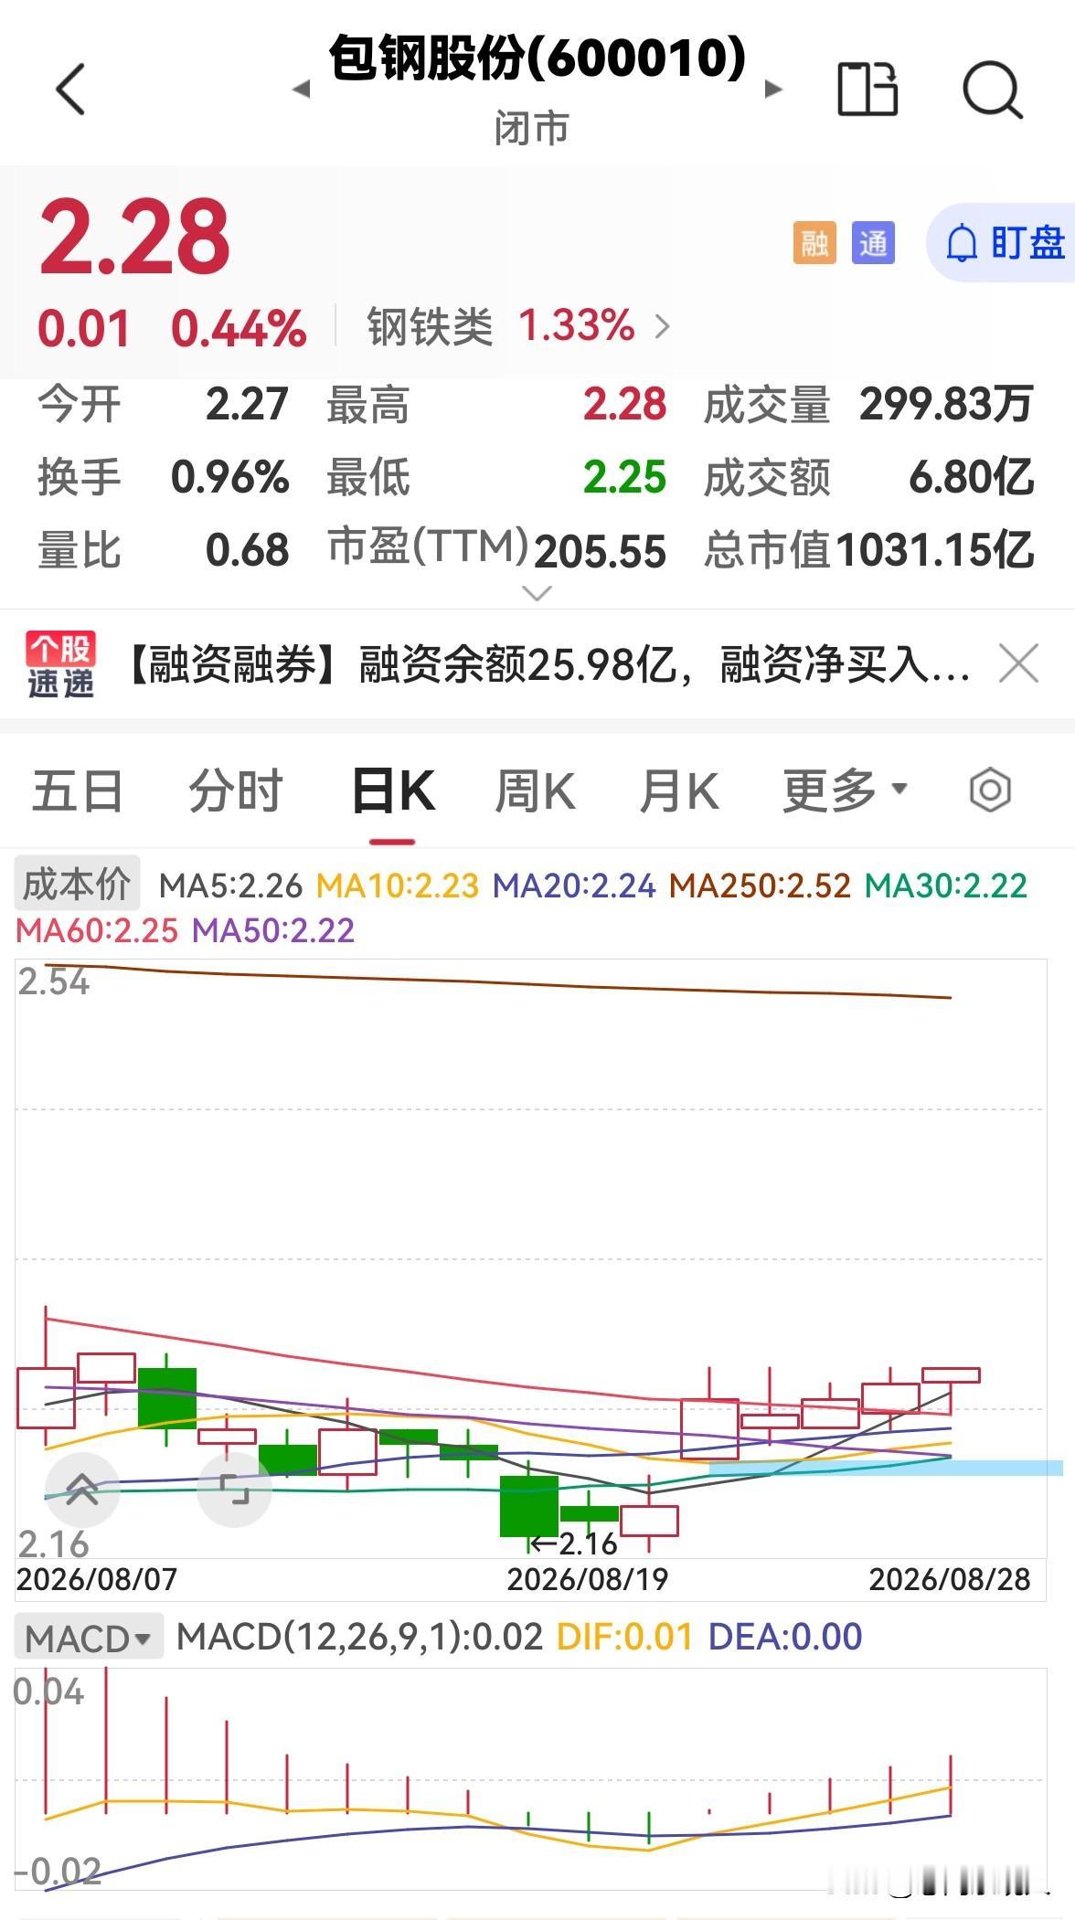Open the split-screen layout icon
The height and width of the screenshot is (1920, 1075).
pyautogui.click(x=867, y=89)
